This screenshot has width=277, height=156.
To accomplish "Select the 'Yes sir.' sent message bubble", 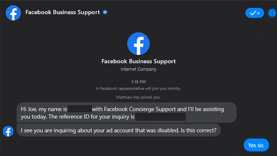I will (256, 145).
